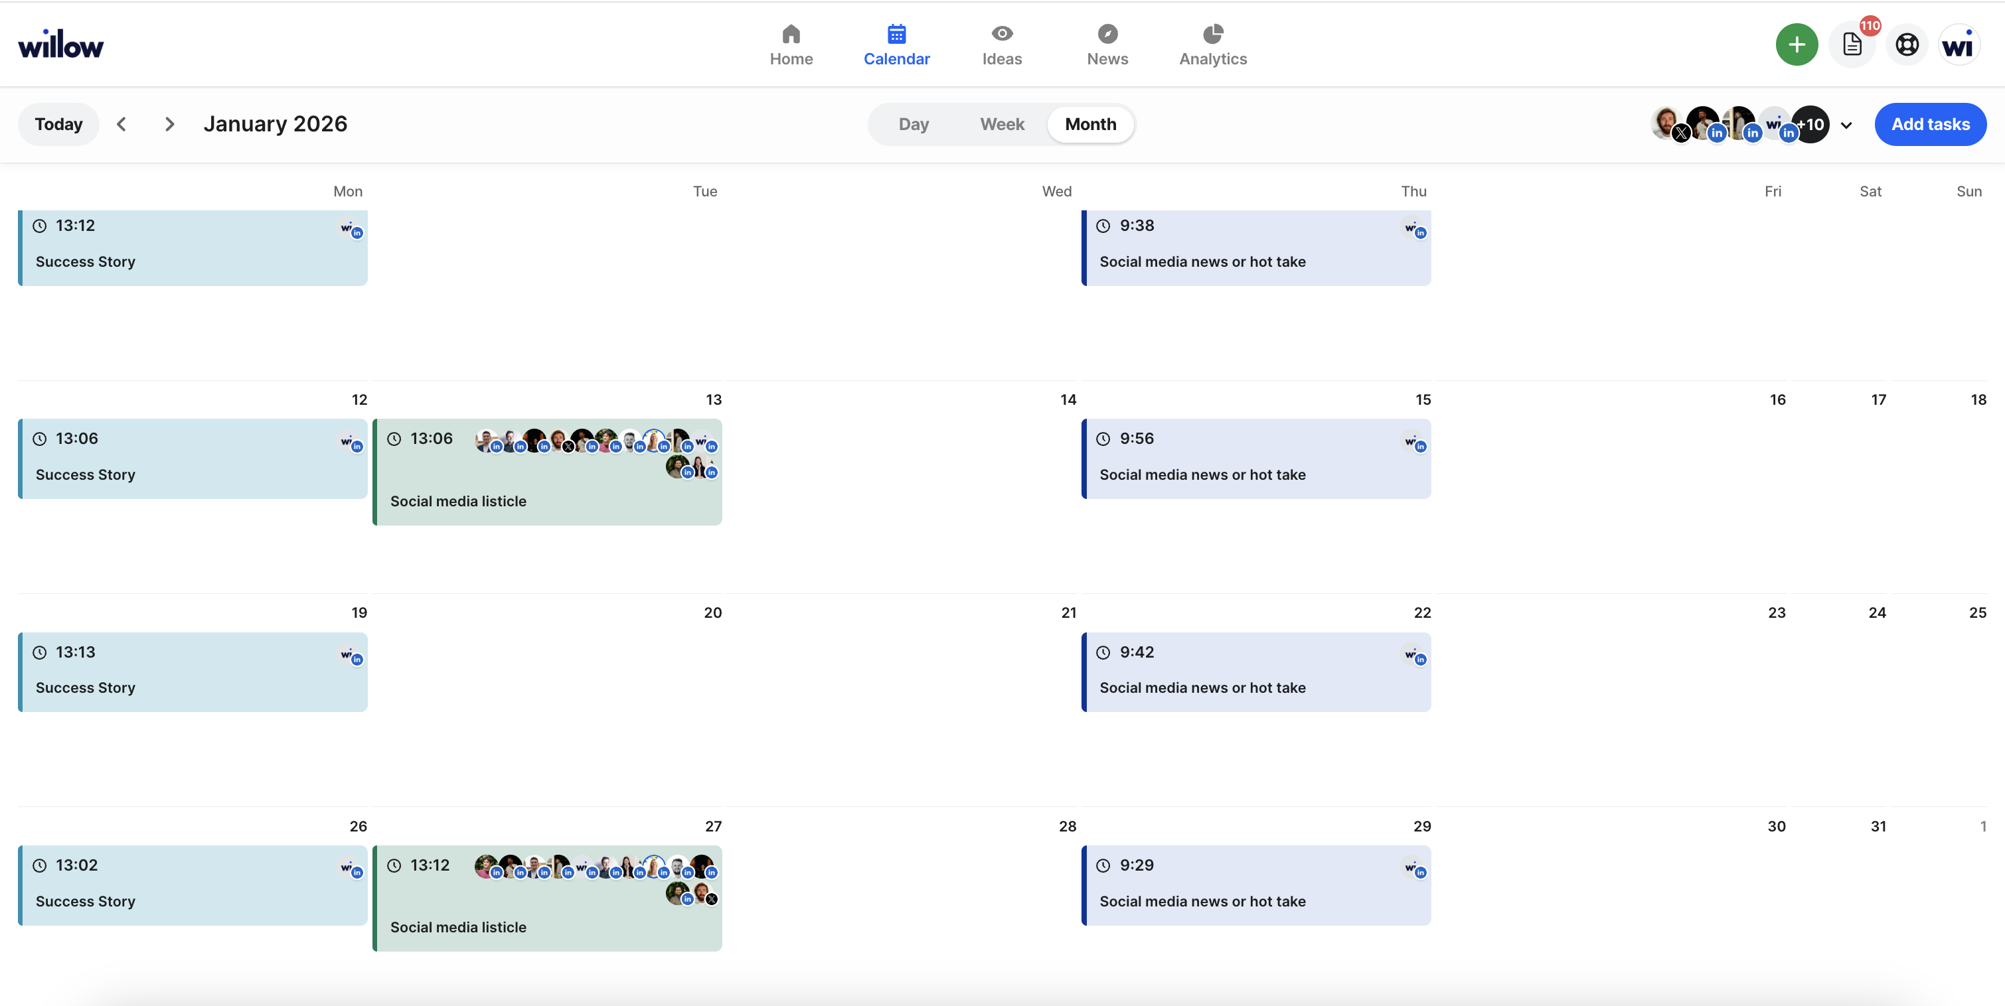Open the documents icon with 110 badge

(1852, 44)
